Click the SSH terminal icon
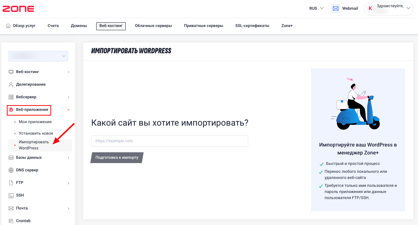 (x=11, y=195)
